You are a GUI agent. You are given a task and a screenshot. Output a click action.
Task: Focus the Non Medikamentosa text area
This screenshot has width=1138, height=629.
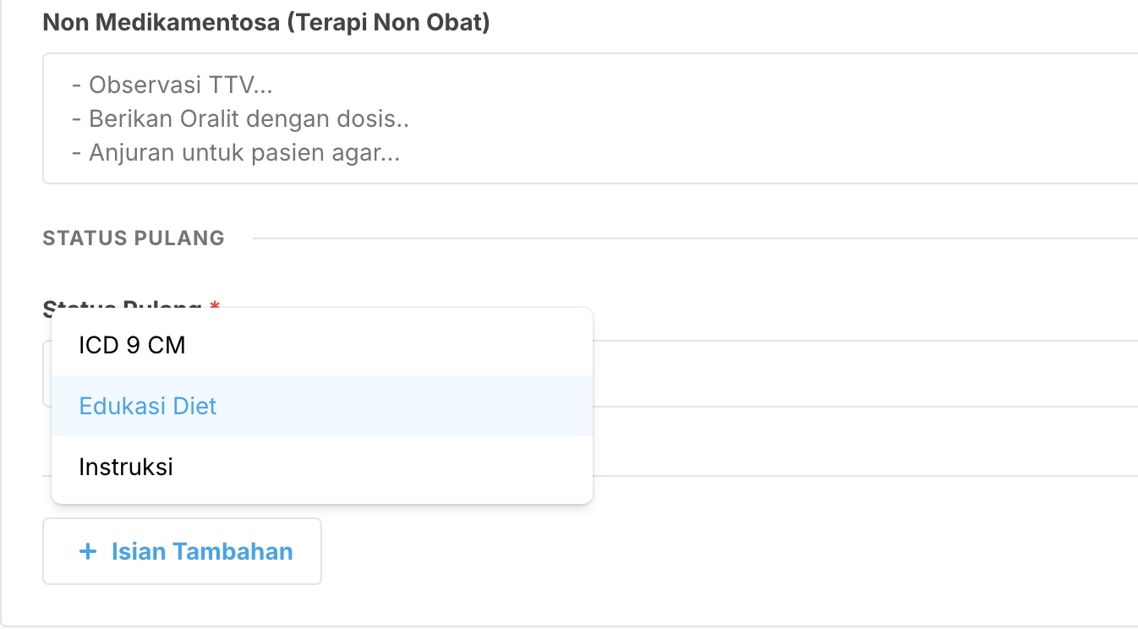(x=761, y=118)
